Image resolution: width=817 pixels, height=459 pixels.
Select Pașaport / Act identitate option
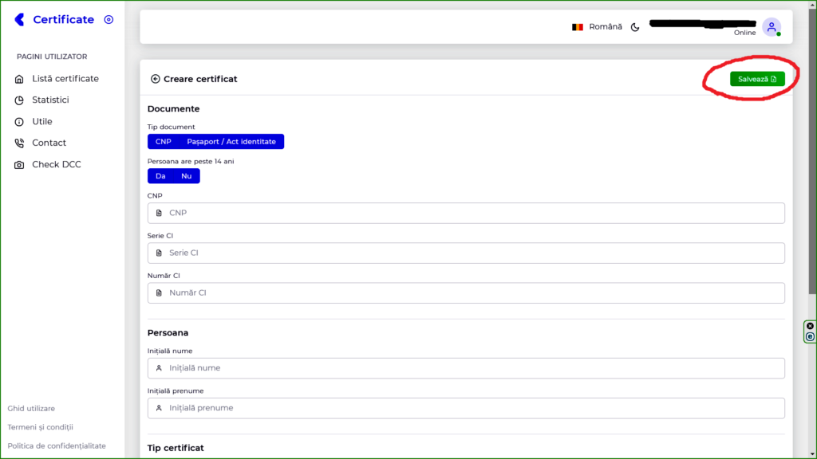pyautogui.click(x=231, y=142)
